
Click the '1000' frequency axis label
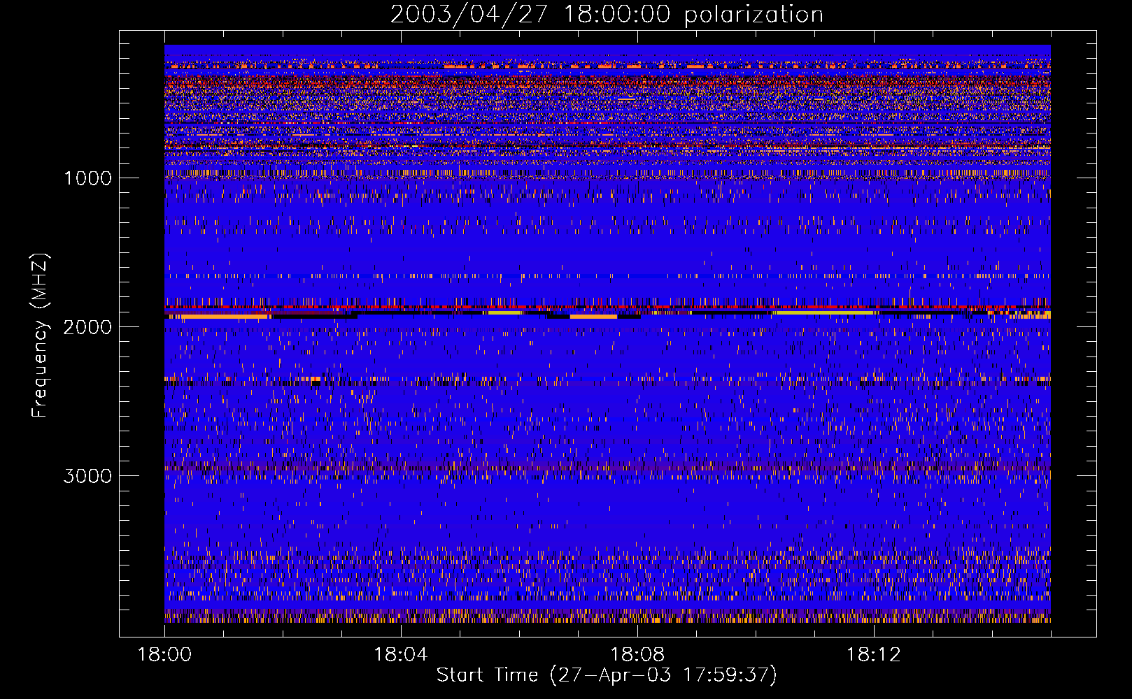tap(87, 178)
